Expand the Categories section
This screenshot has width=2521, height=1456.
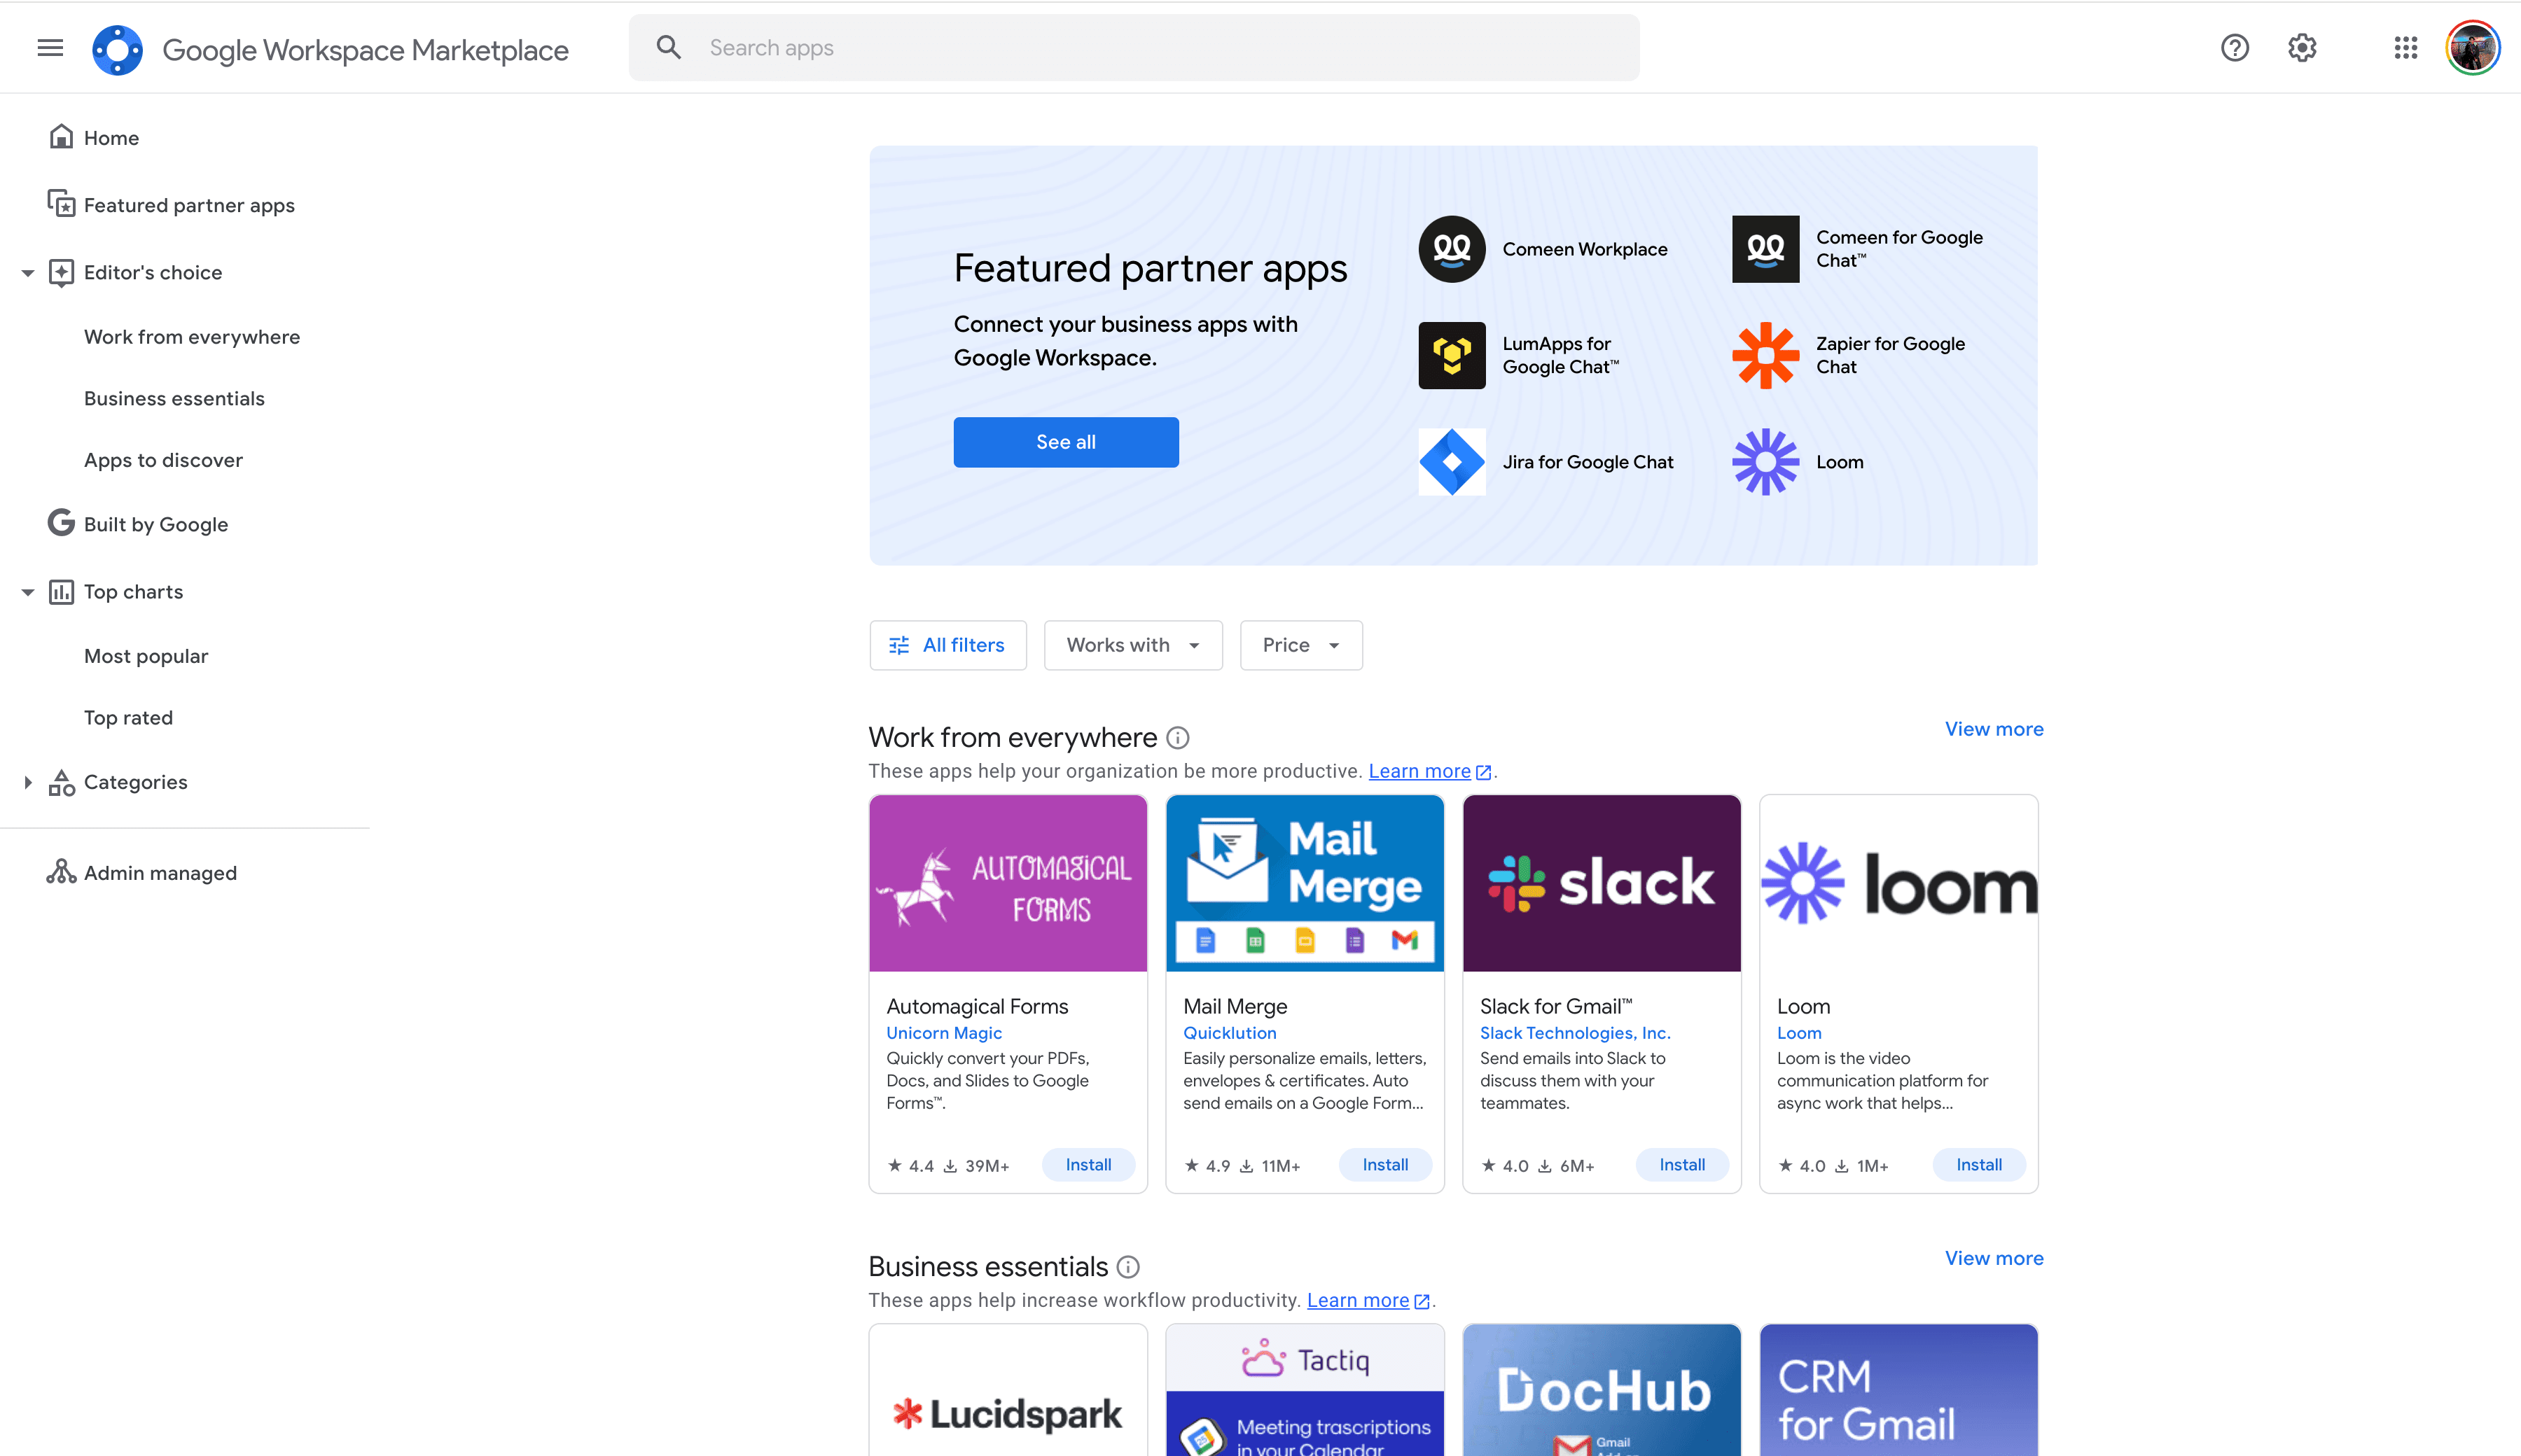pyautogui.click(x=27, y=781)
